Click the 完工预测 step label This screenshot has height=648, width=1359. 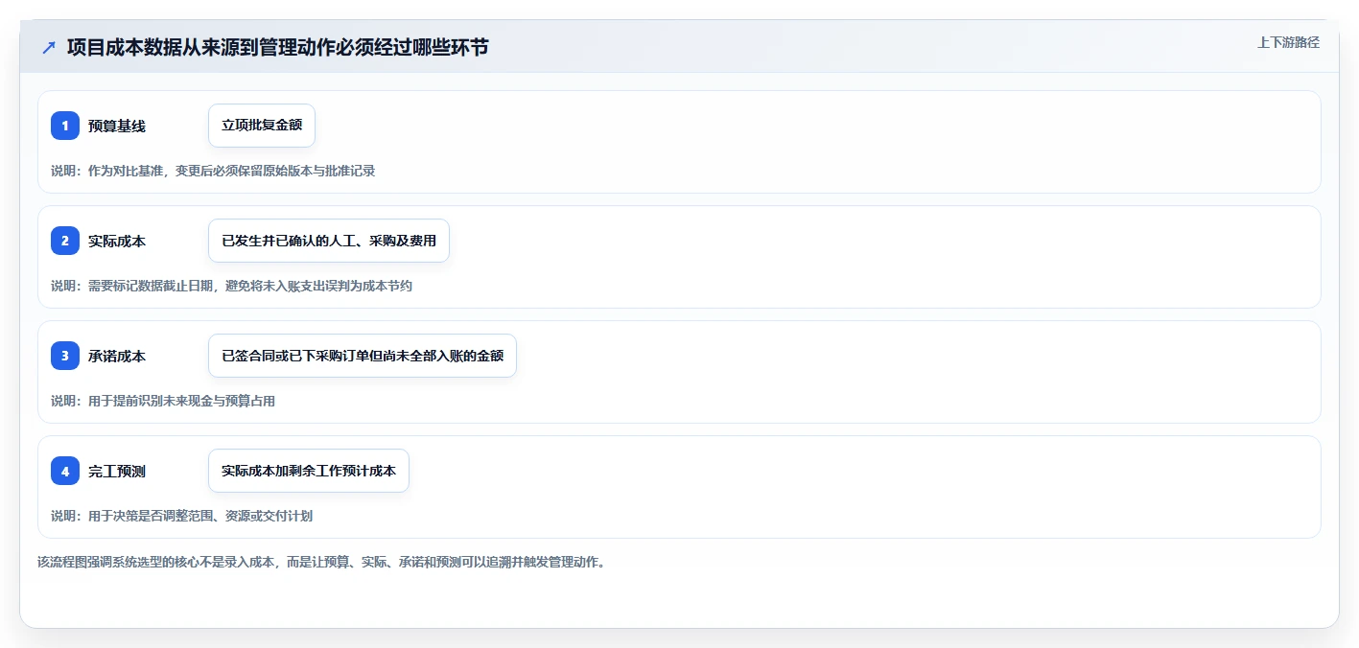[x=117, y=471]
